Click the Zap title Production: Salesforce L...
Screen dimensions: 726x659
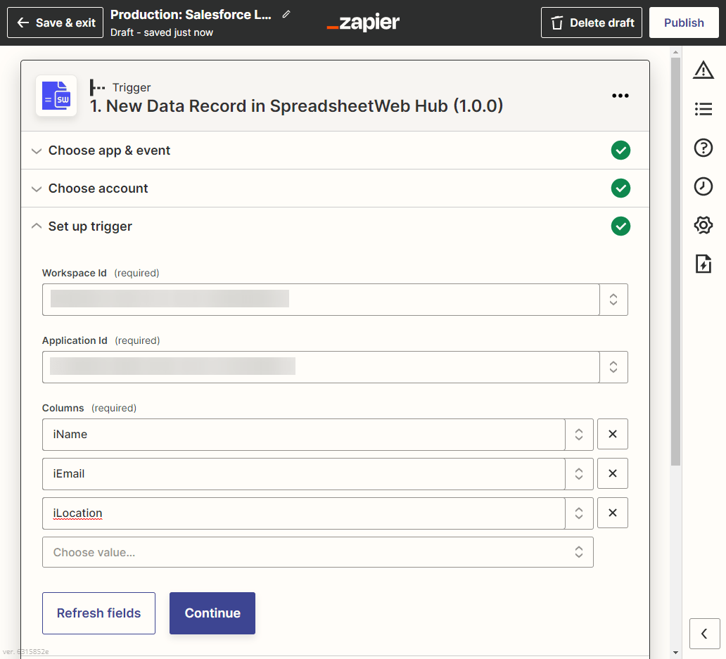pyautogui.click(x=191, y=14)
